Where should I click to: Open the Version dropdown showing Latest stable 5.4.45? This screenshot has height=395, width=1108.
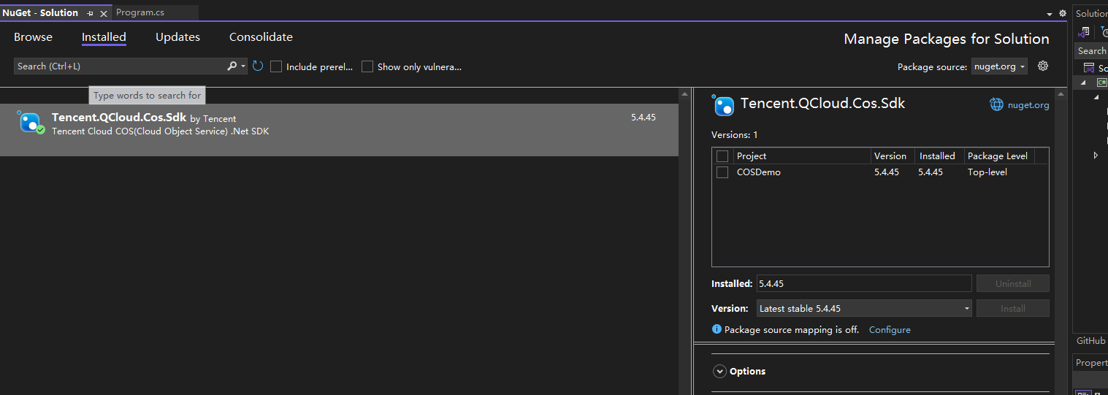(x=864, y=308)
